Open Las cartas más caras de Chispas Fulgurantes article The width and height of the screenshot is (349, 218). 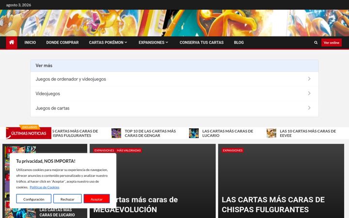tap(273, 204)
